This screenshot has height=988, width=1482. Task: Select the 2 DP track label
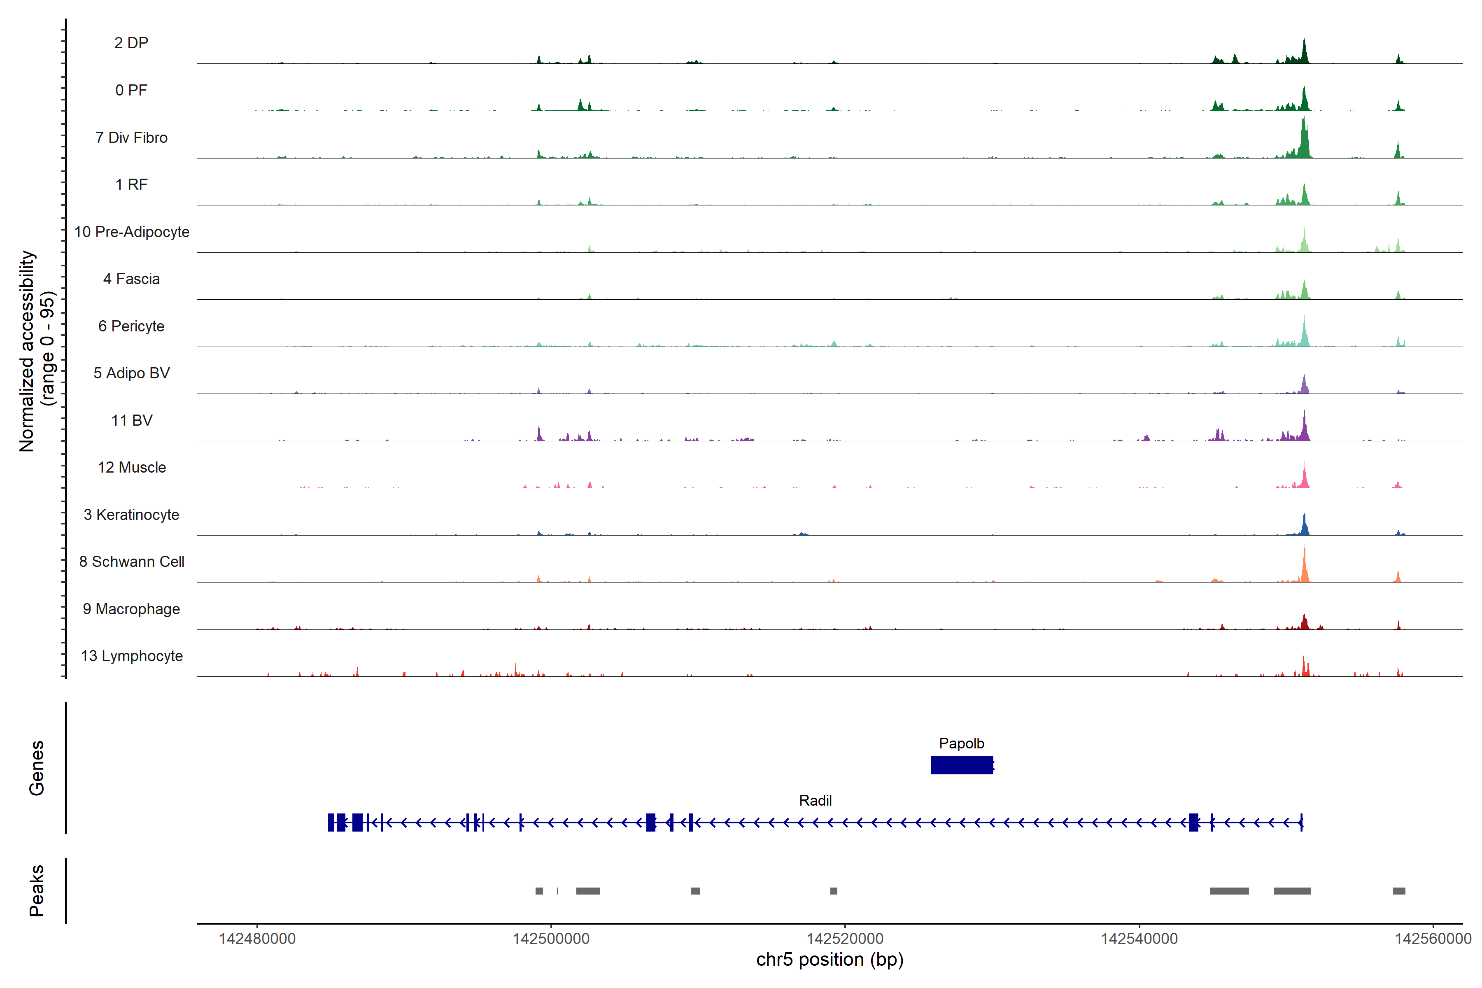(x=131, y=43)
